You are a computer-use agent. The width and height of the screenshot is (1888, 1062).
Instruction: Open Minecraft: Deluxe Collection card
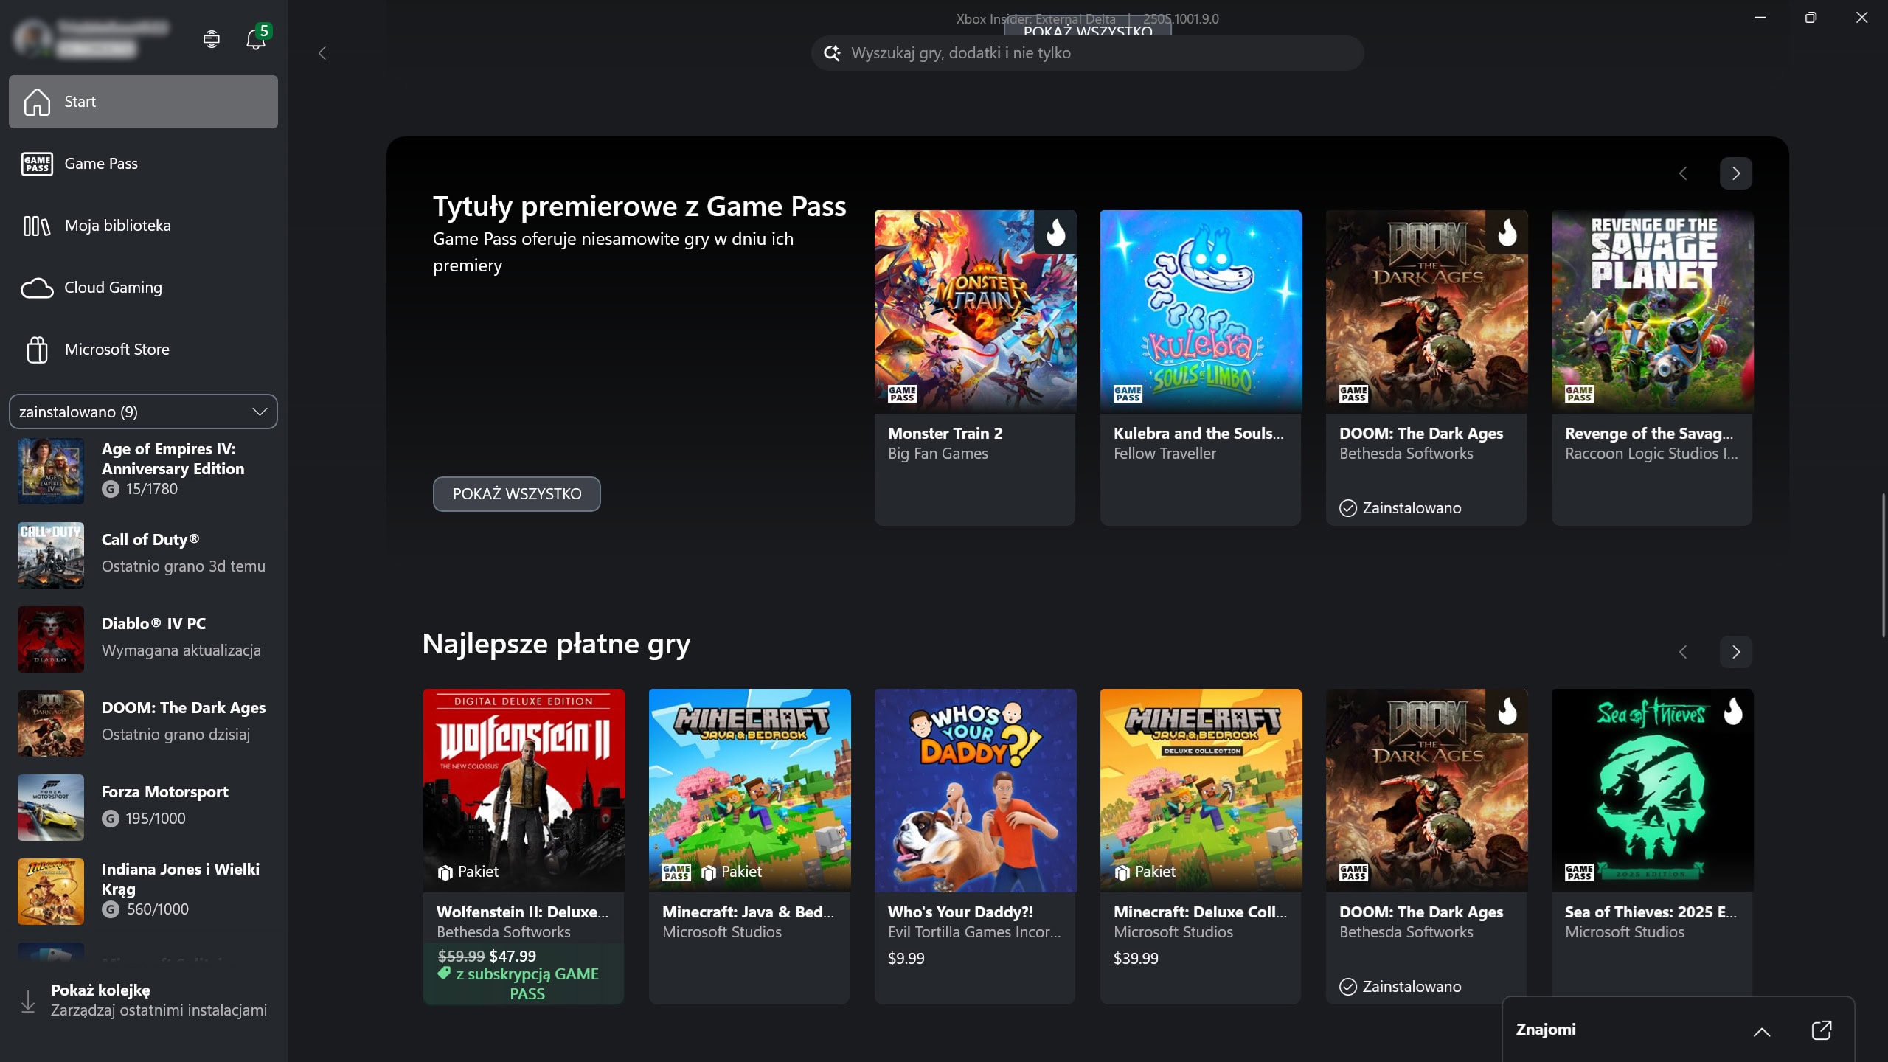click(x=1201, y=846)
